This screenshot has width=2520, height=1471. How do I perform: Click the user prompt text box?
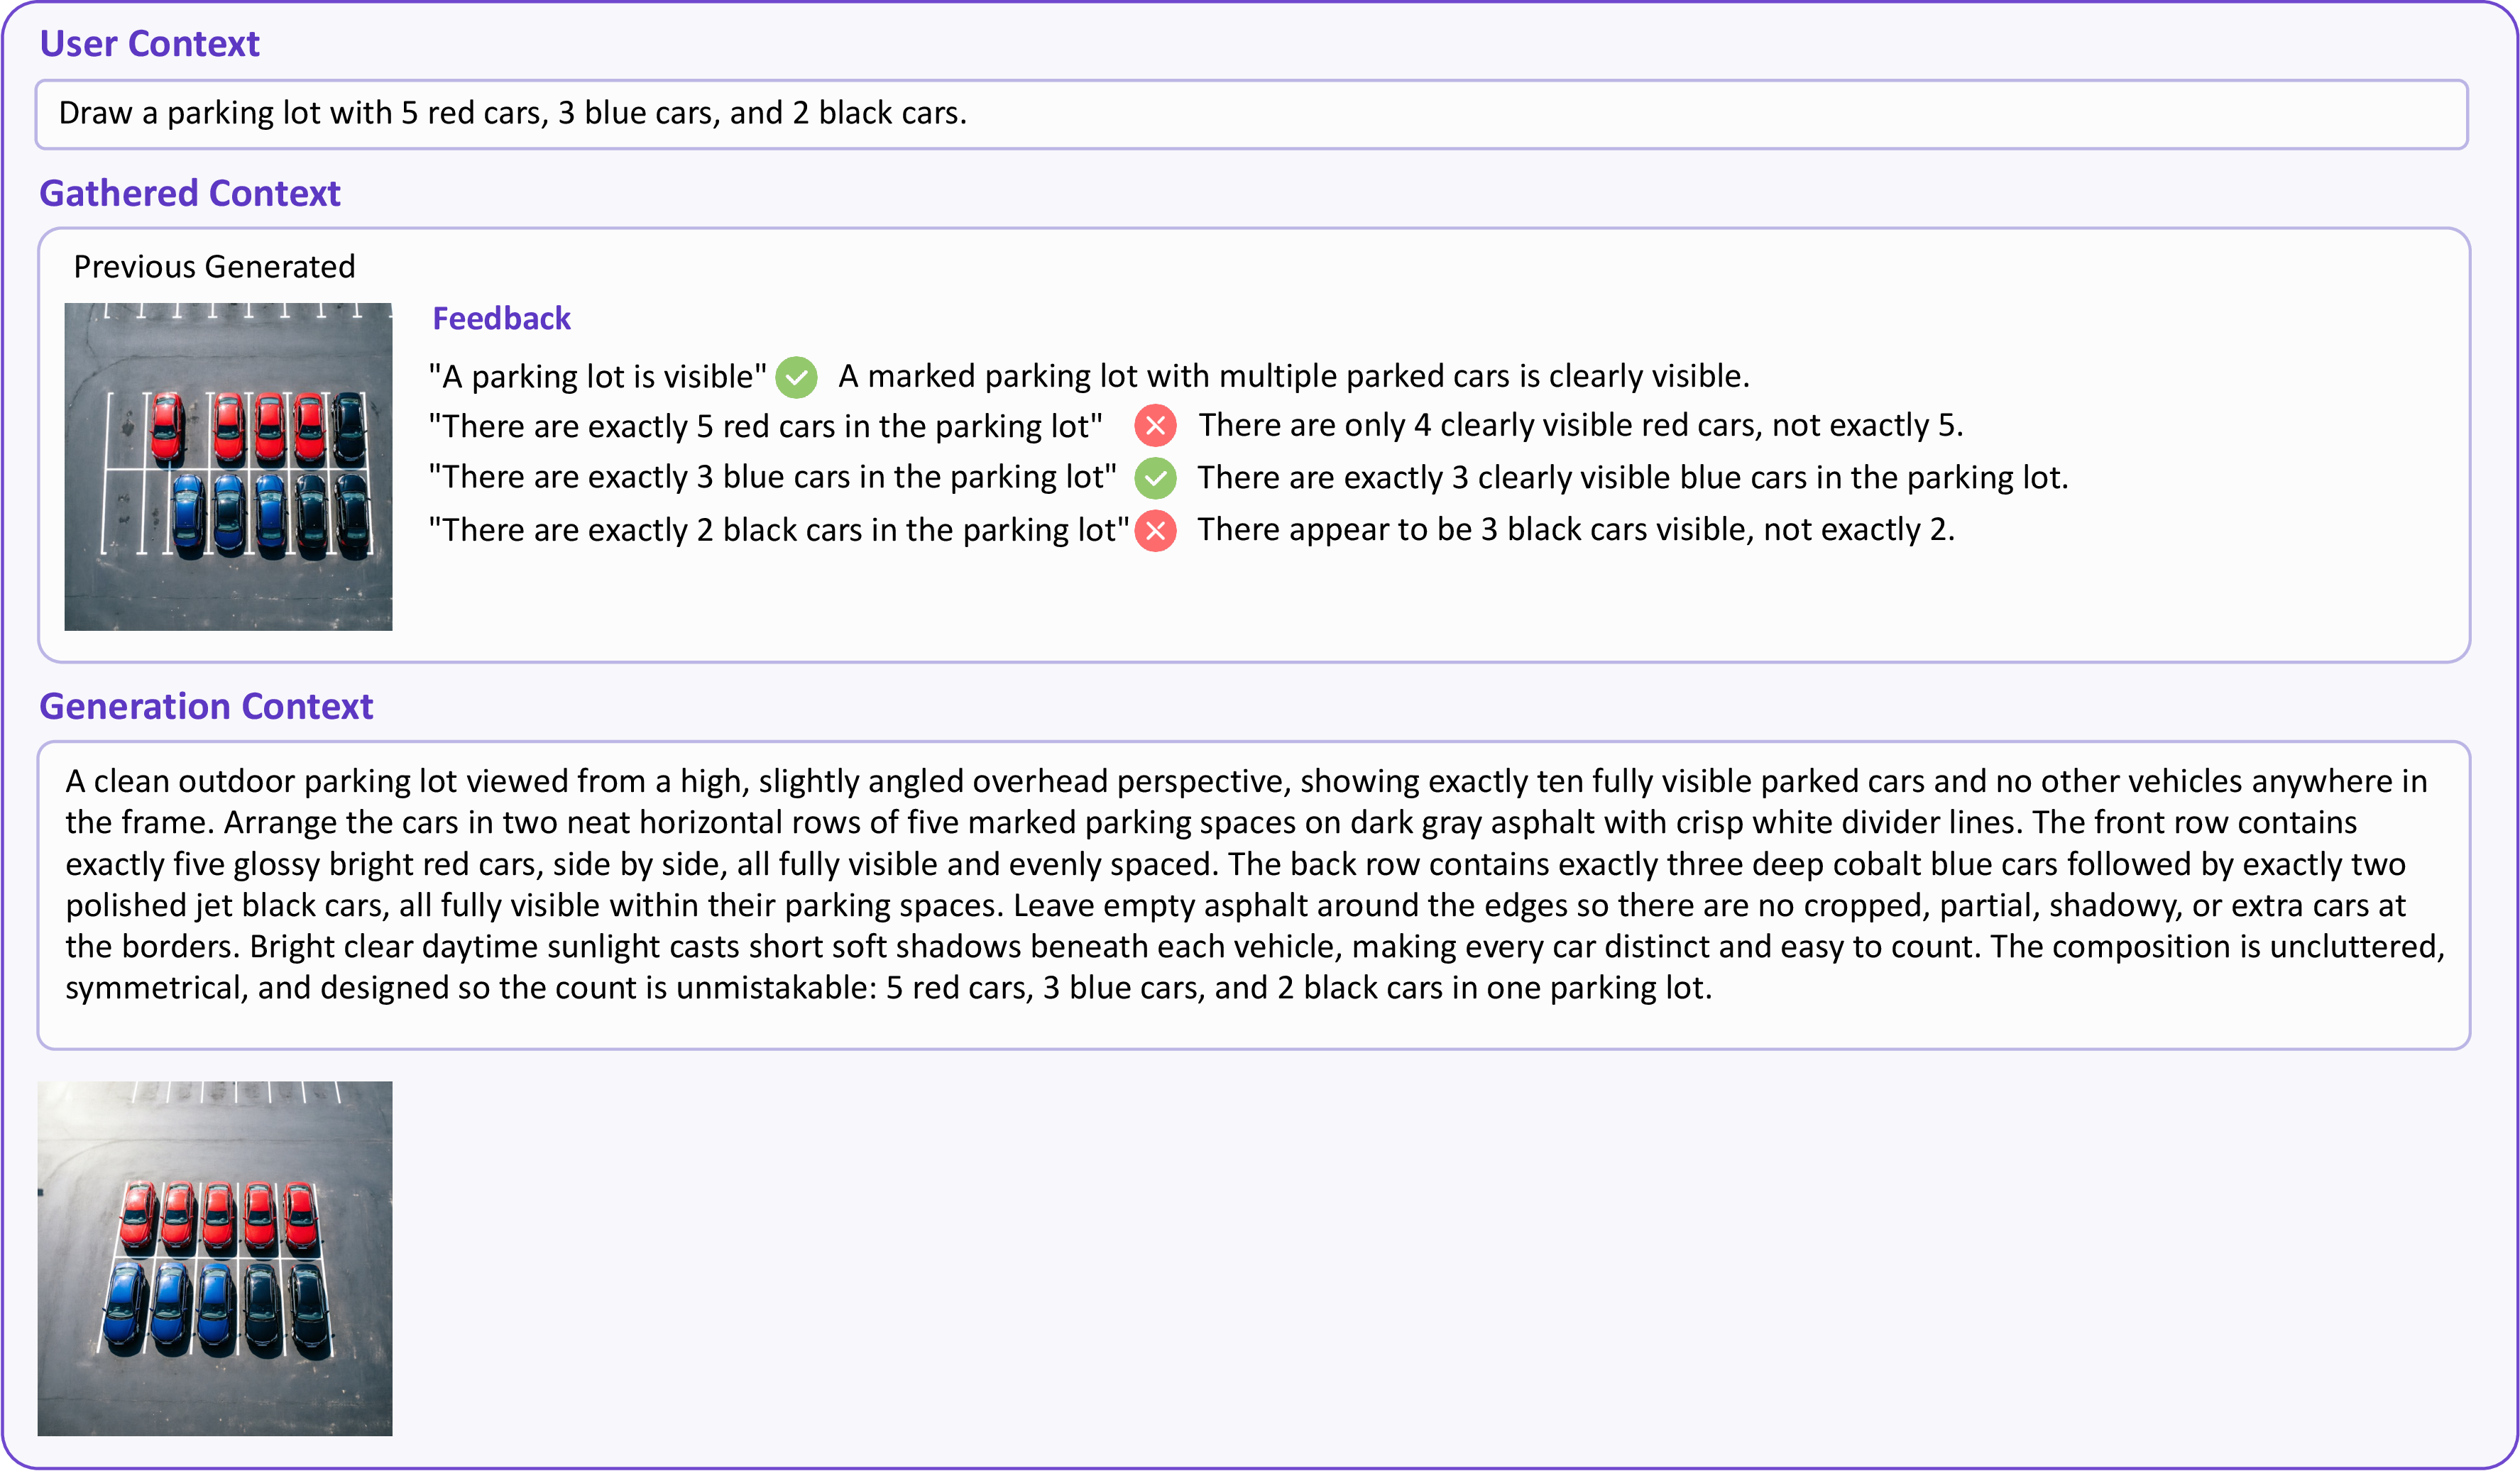(1252, 114)
